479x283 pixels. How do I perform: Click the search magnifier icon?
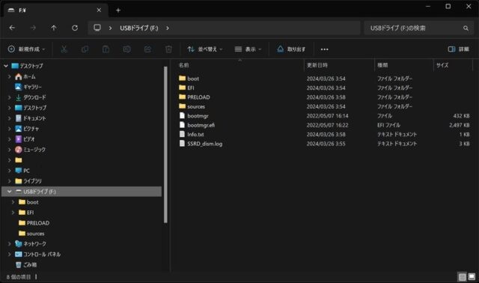click(x=466, y=28)
